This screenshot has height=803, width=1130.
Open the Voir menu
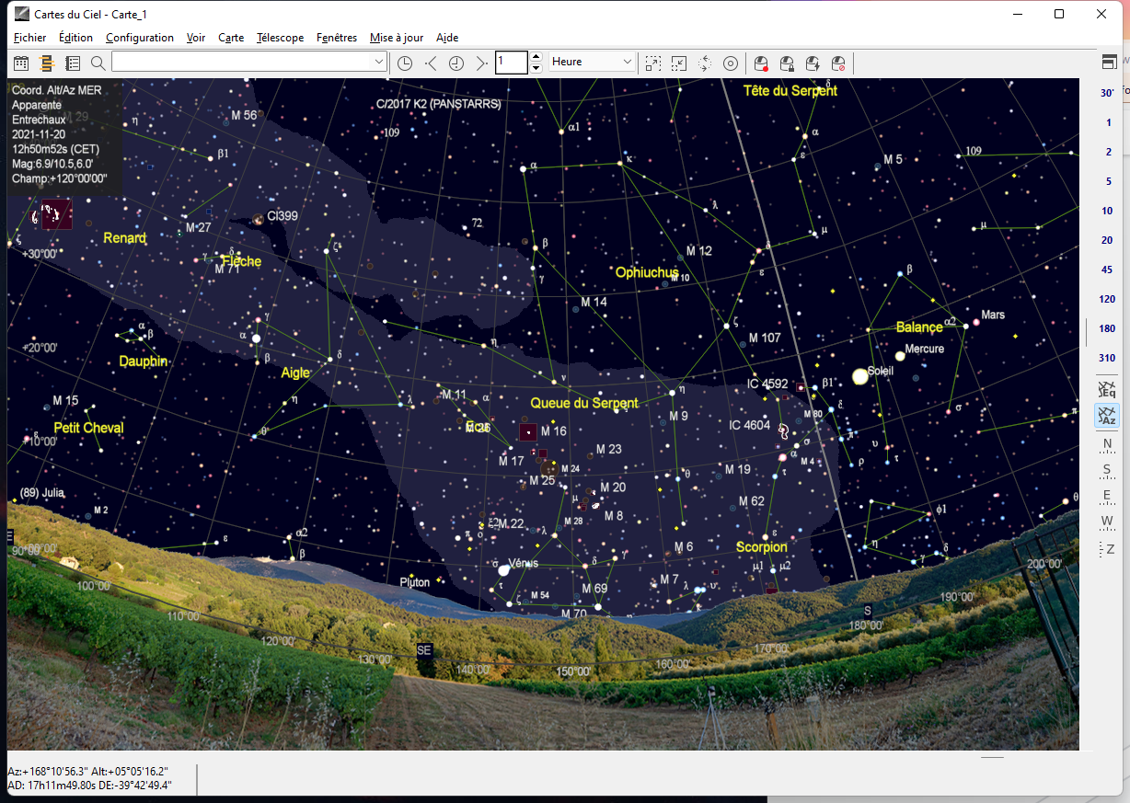click(x=196, y=38)
